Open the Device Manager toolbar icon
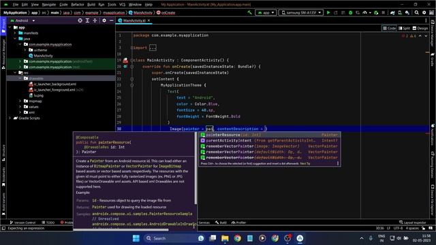 400,12
